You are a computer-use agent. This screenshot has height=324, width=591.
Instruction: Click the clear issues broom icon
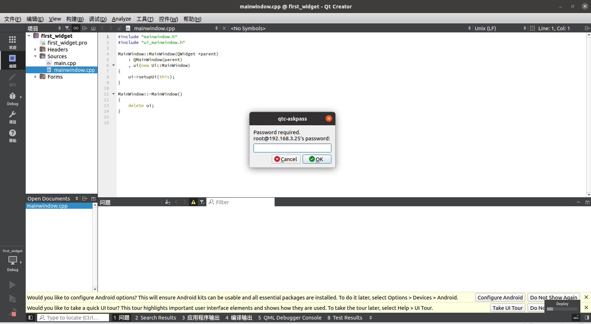tap(168, 202)
